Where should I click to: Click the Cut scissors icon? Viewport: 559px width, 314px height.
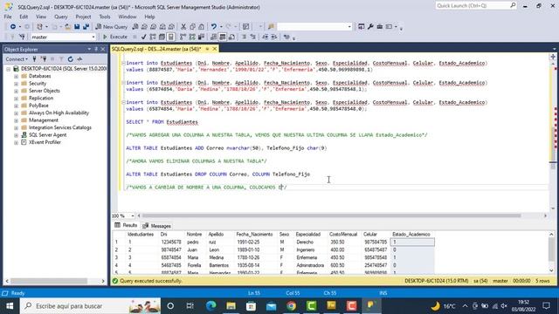pos(183,27)
